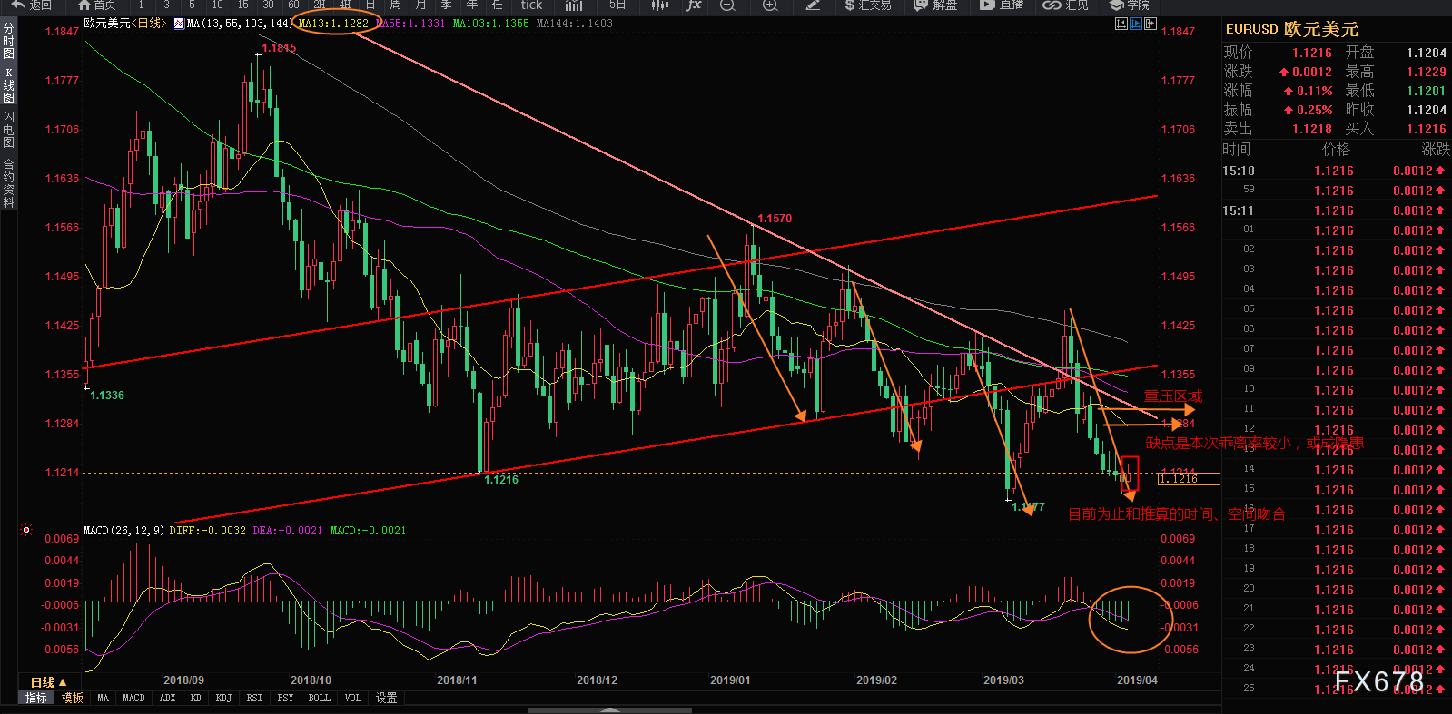The image size is (1452, 714).
Task: Select the 30 minute period
Action: tap(268, 5)
